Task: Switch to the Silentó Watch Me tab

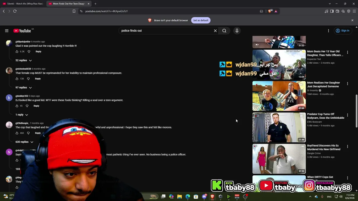Action: pyautogui.click(x=23, y=4)
